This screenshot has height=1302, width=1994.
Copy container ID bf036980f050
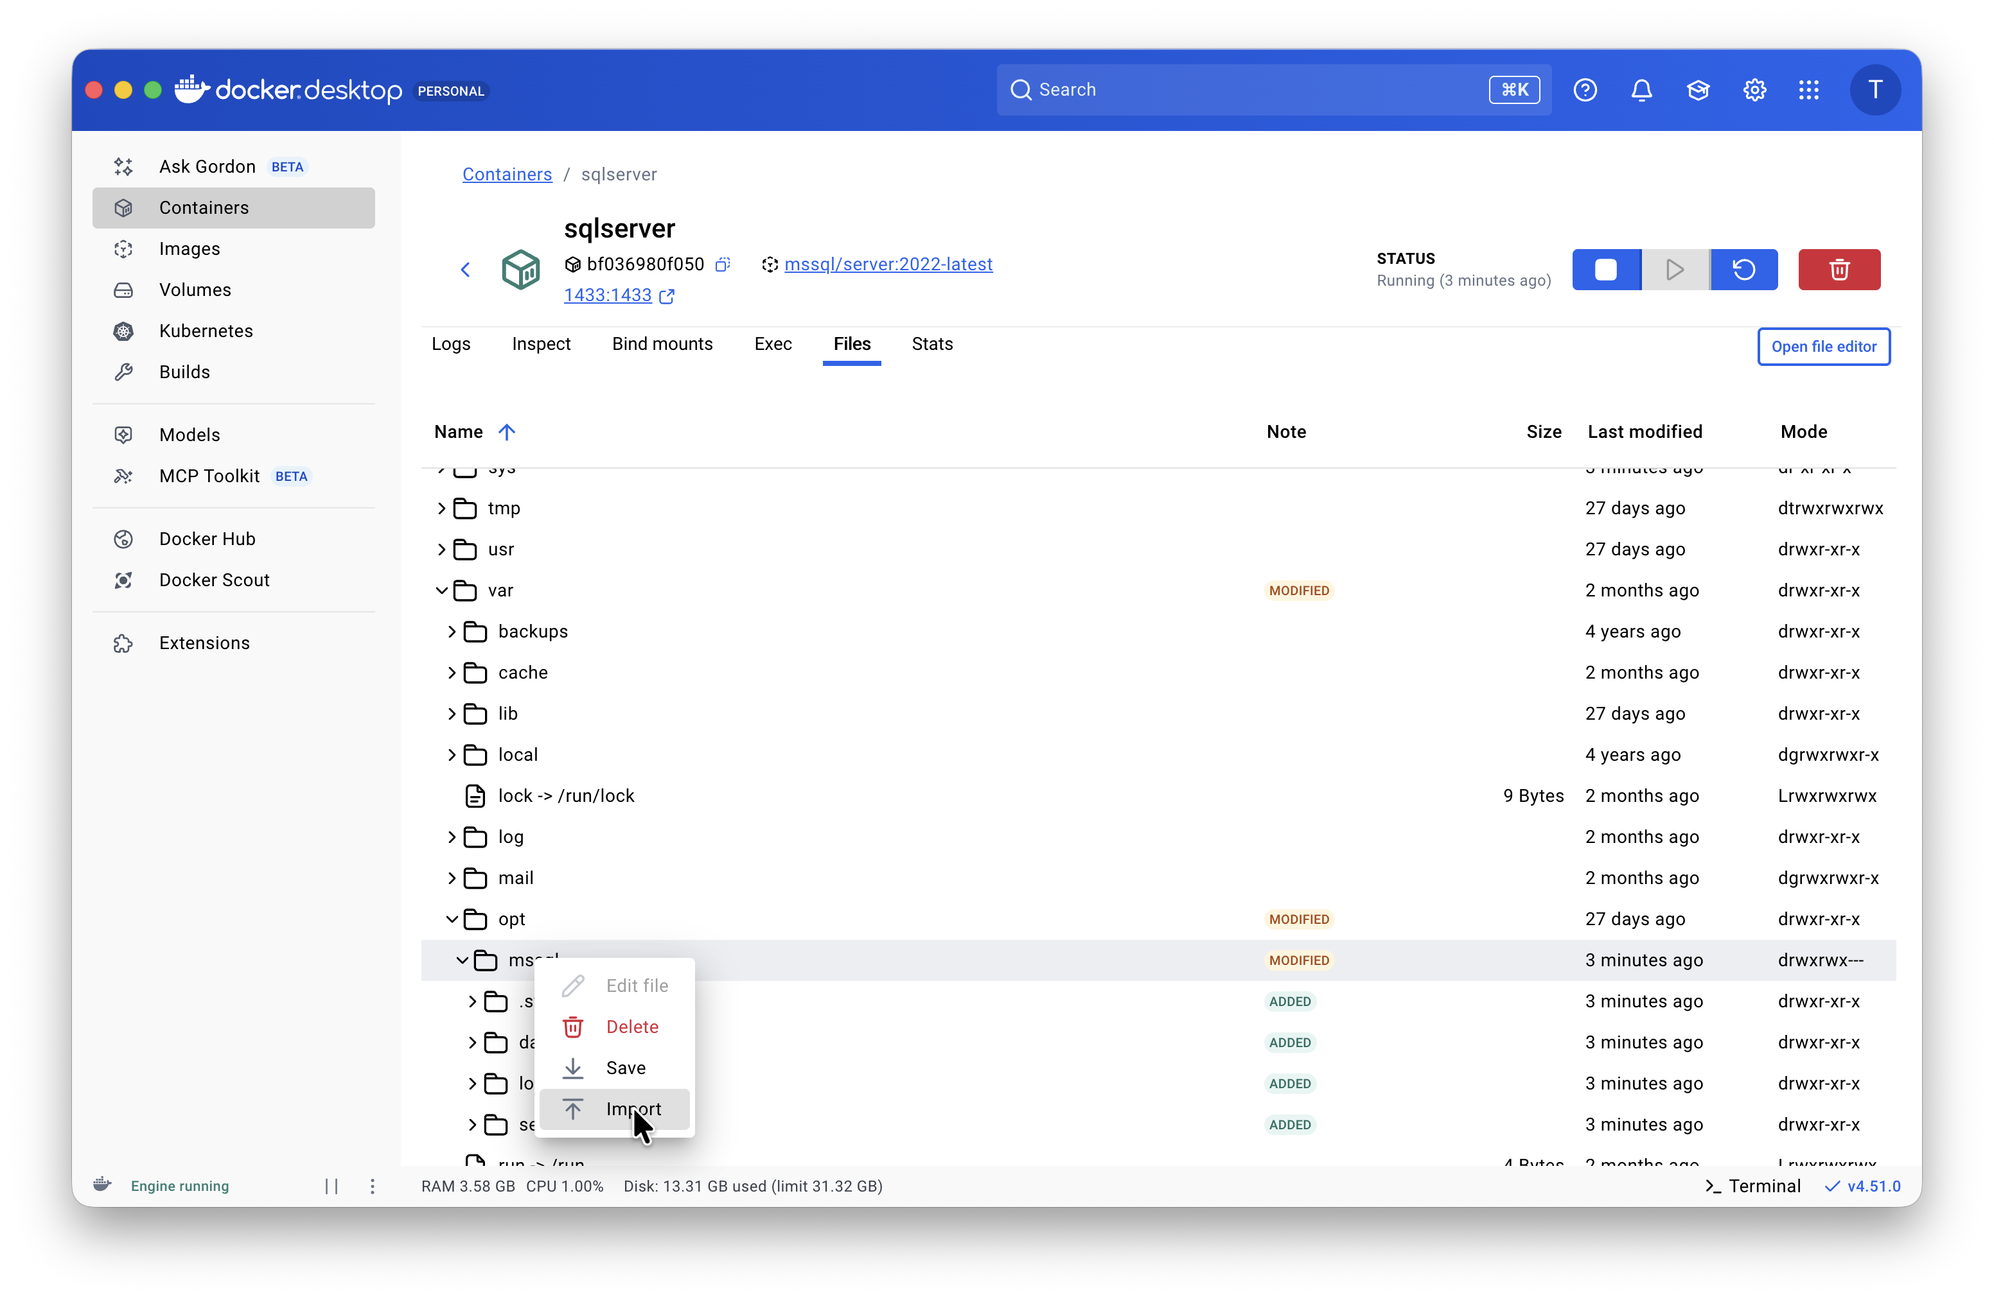click(x=723, y=265)
